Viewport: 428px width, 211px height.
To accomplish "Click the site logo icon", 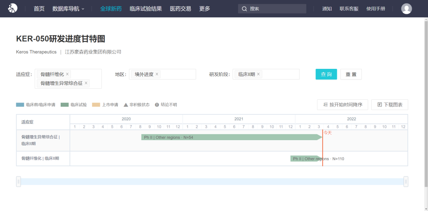I will [13, 8].
